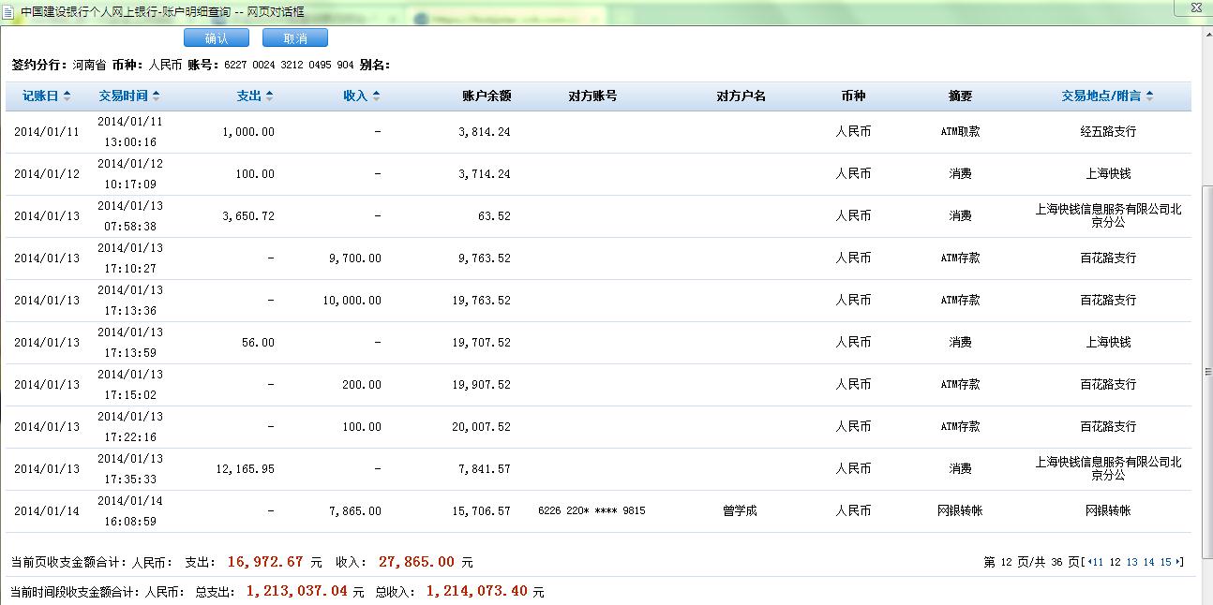This screenshot has width=1213, height=605.
Task: Click the next-page arrow in pagination
Action: [1178, 562]
